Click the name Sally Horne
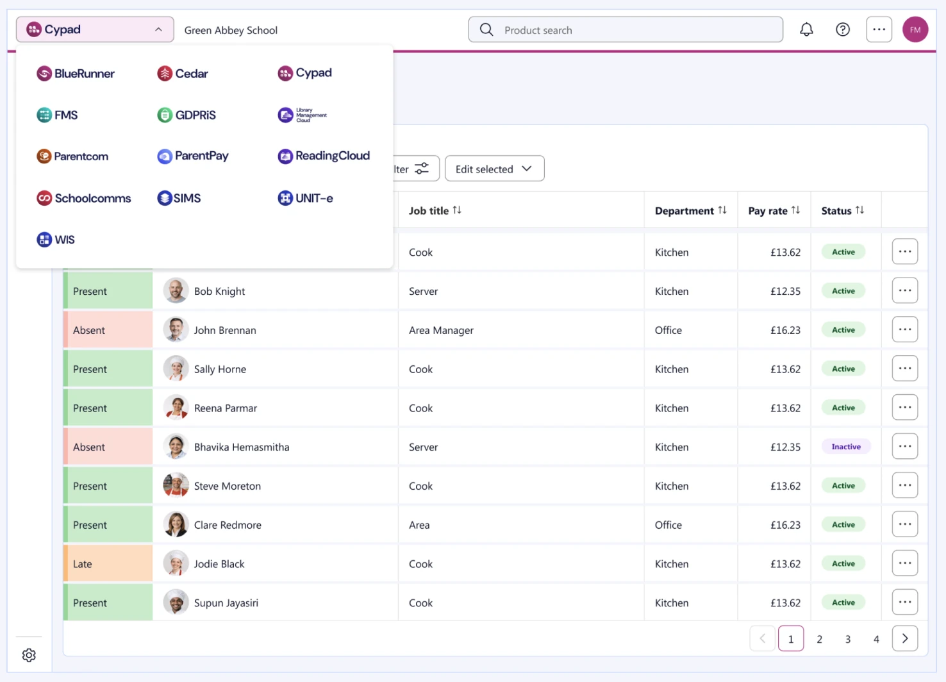The width and height of the screenshot is (946, 682). pos(220,369)
